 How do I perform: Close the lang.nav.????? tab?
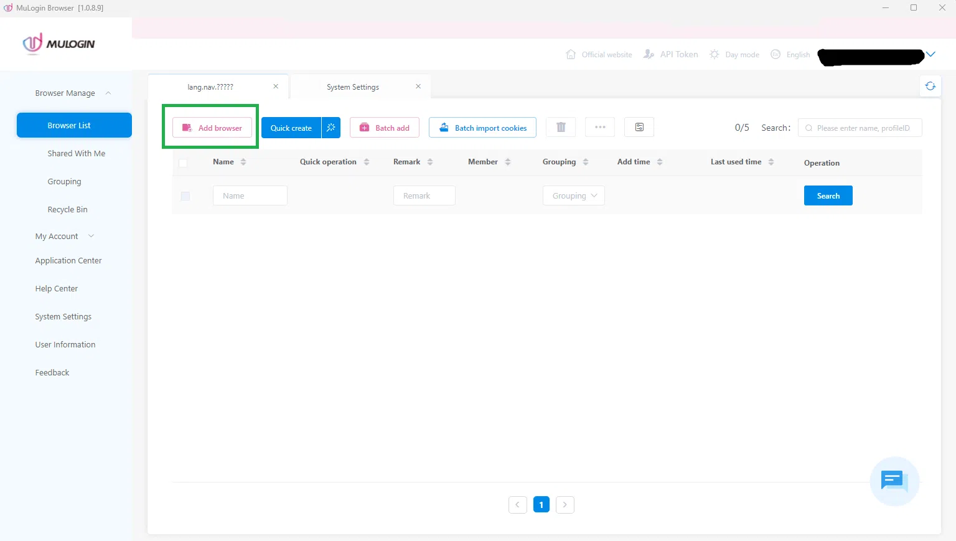(276, 87)
